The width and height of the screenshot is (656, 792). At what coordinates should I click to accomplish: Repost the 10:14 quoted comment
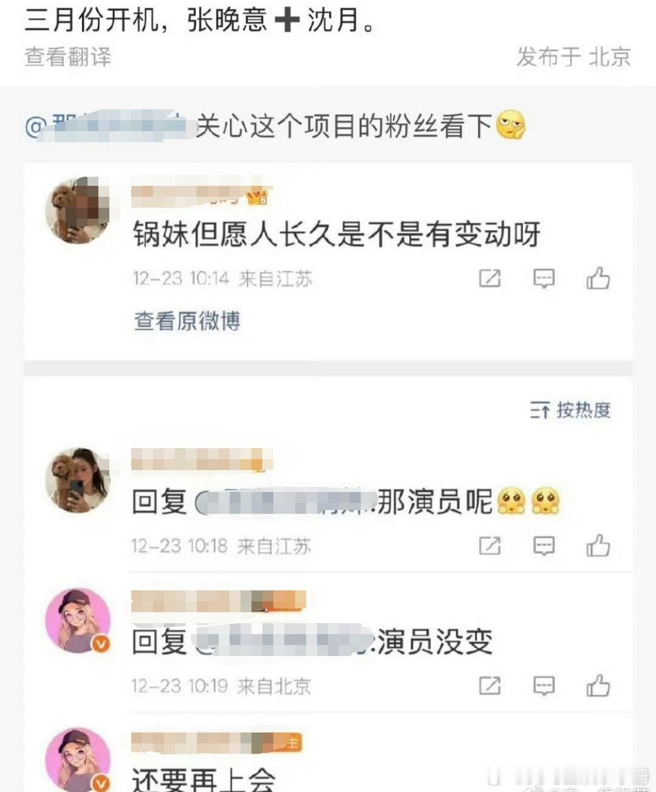[x=490, y=279]
